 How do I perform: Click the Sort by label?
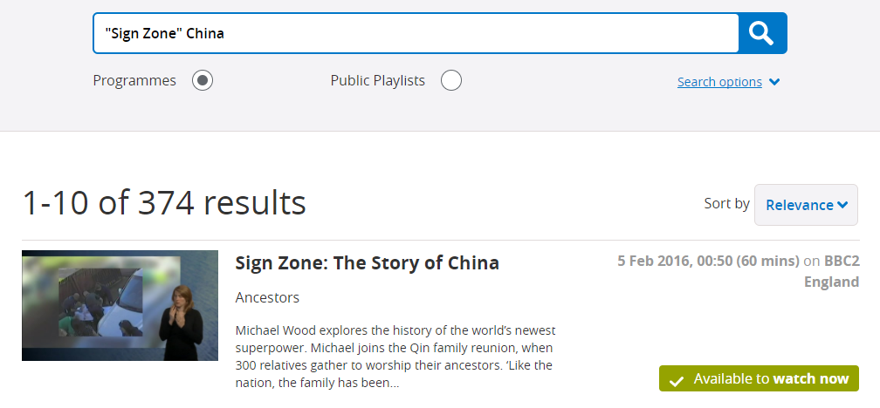point(726,203)
